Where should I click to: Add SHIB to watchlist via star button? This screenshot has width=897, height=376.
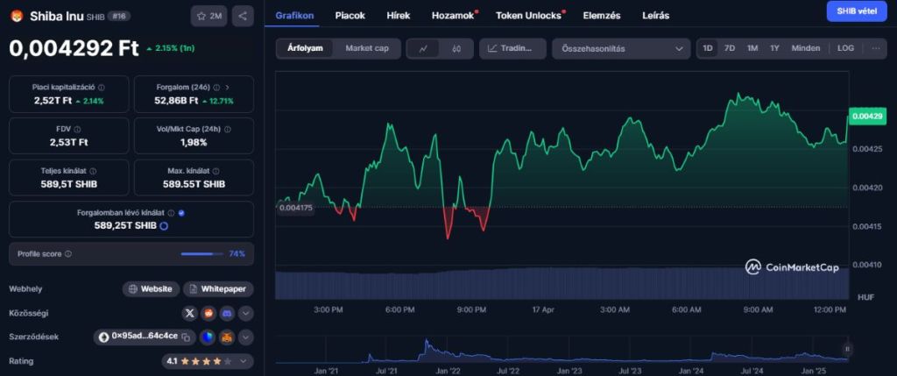pos(209,16)
